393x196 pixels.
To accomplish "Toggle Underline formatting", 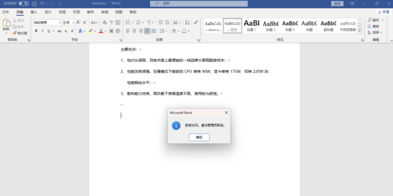I will 49,31.
